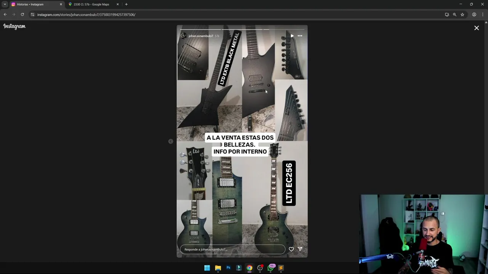This screenshot has width=488, height=274.
Task: Open a new browser tab
Action: (126, 4)
